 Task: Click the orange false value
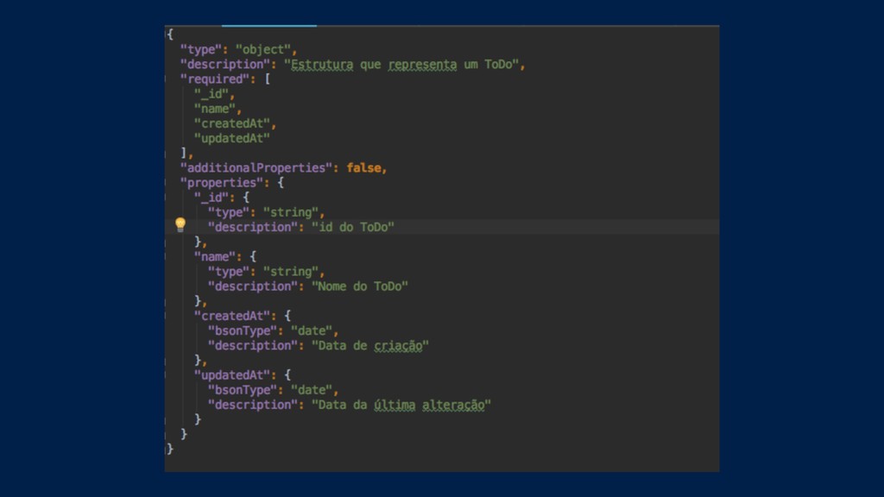click(363, 168)
